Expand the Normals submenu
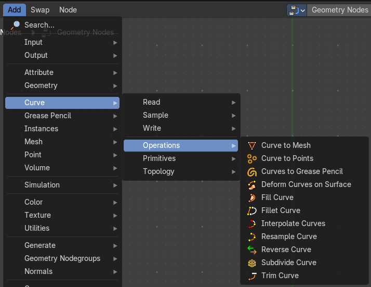The width and height of the screenshot is (371, 287). [x=62, y=271]
